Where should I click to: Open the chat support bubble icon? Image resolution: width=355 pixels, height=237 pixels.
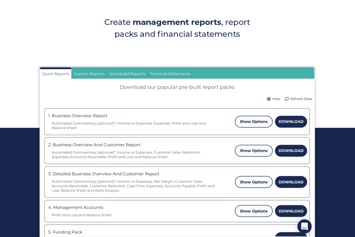(x=304, y=226)
